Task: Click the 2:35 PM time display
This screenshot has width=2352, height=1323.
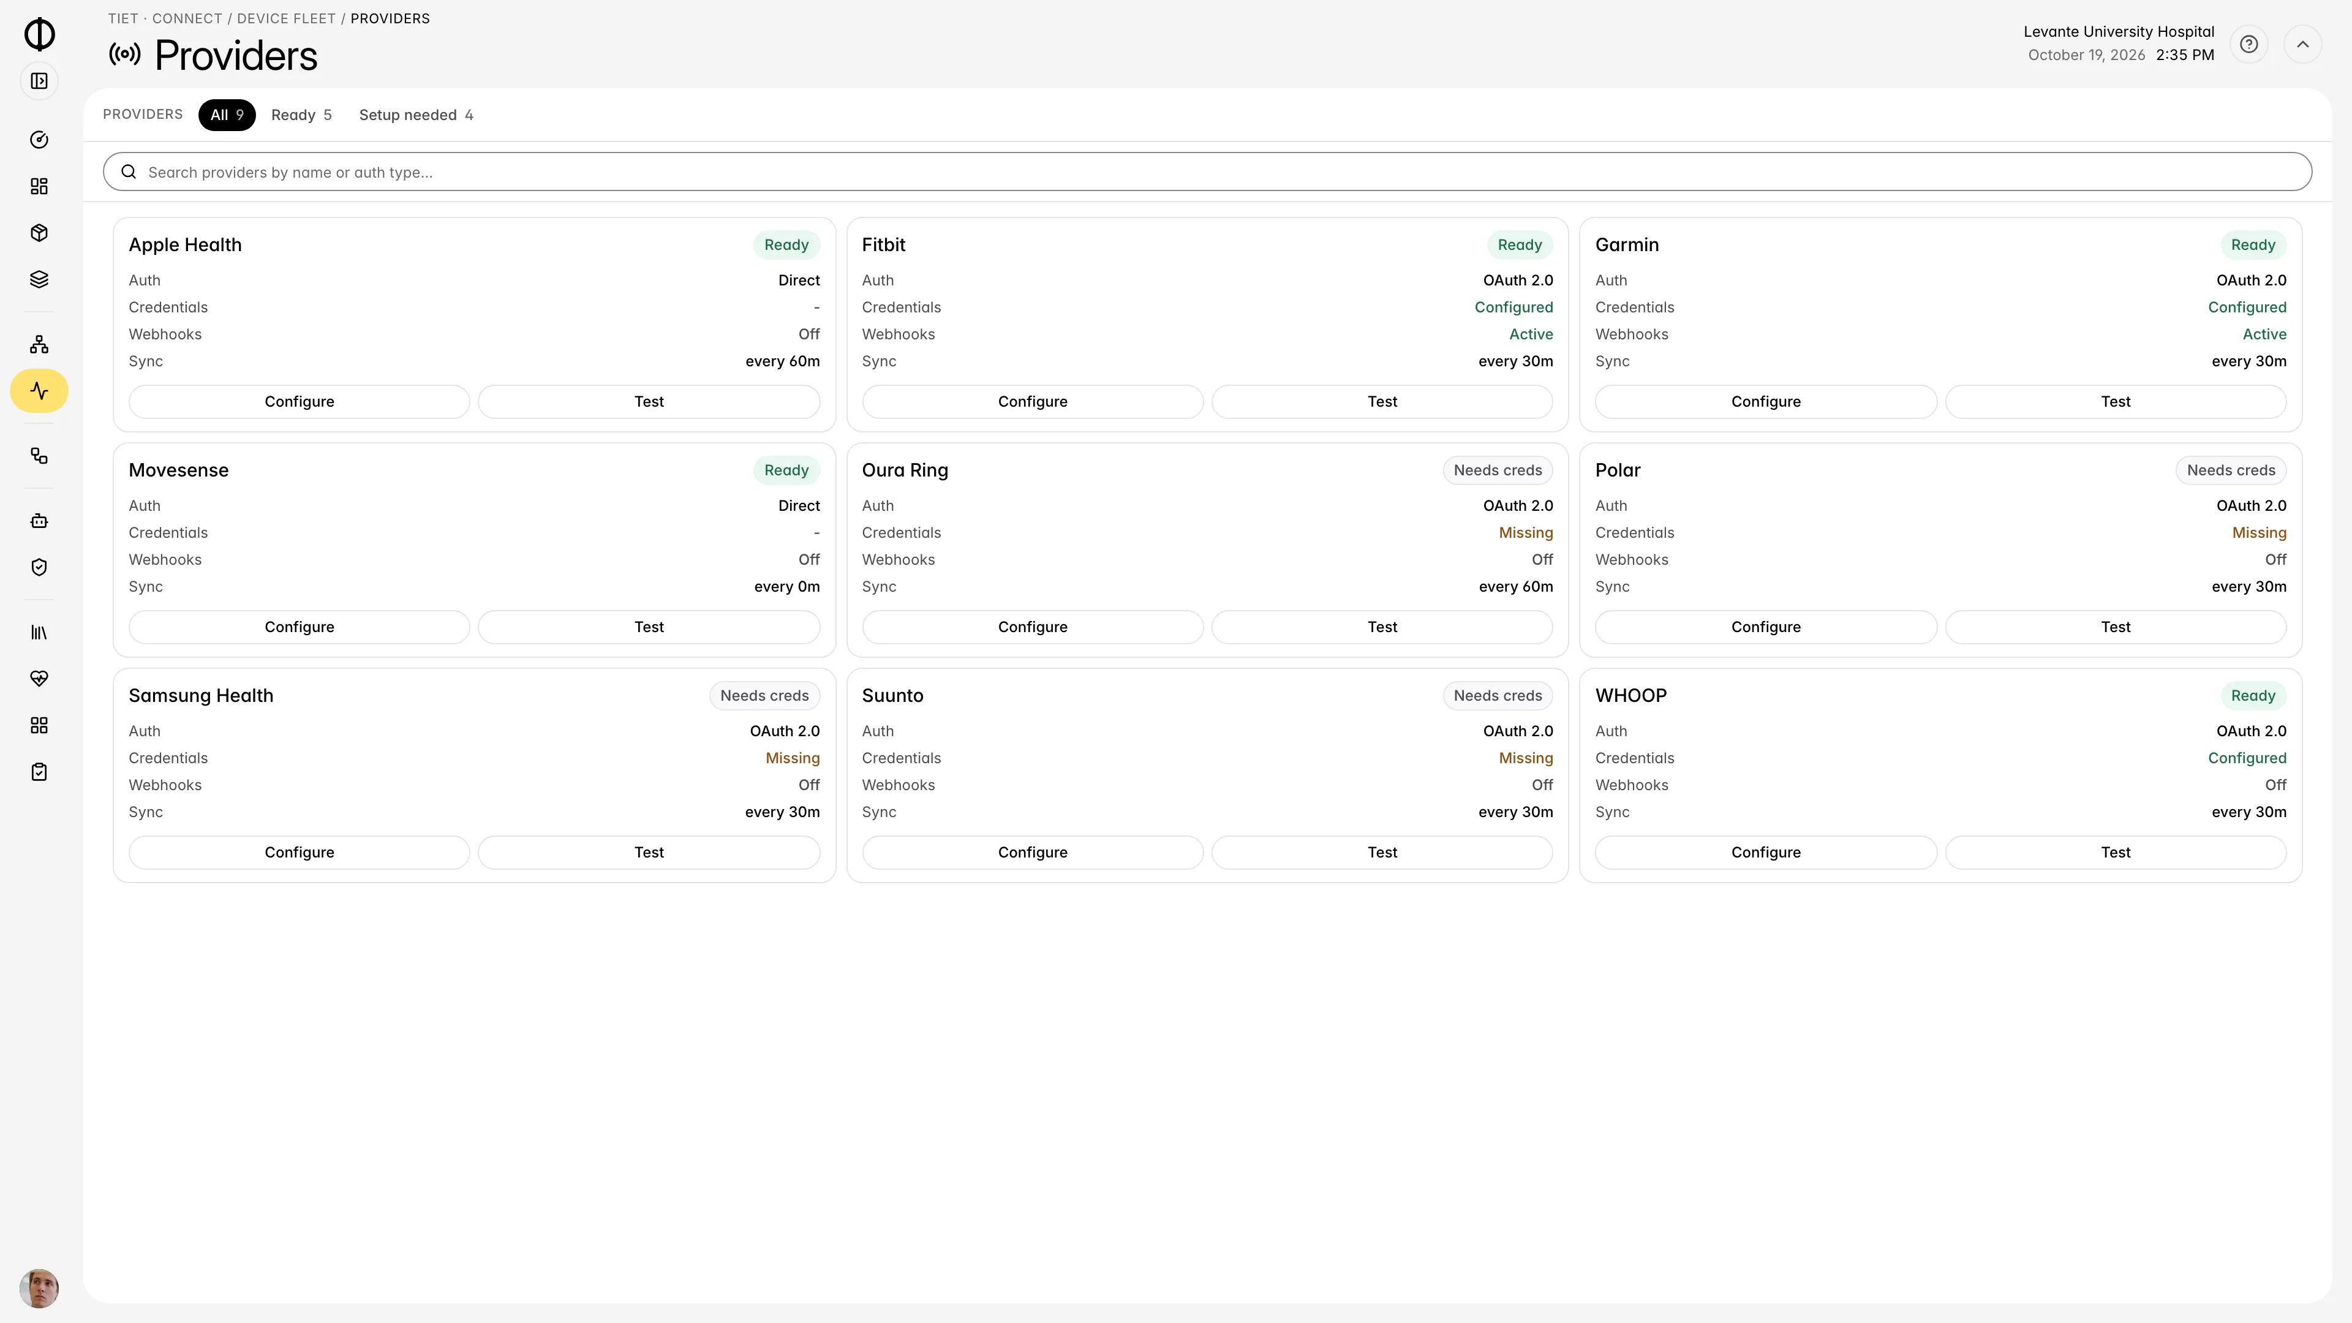Action: click(2185, 55)
